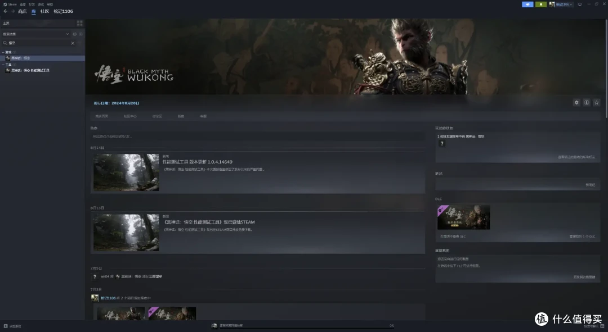Clear the library search with X
The image size is (608, 332).
(x=73, y=43)
